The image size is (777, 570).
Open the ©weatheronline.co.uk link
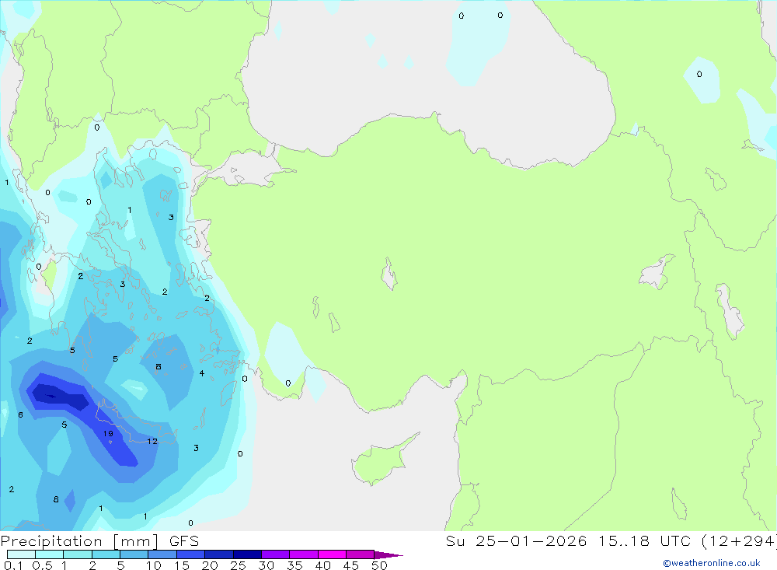pos(712,563)
